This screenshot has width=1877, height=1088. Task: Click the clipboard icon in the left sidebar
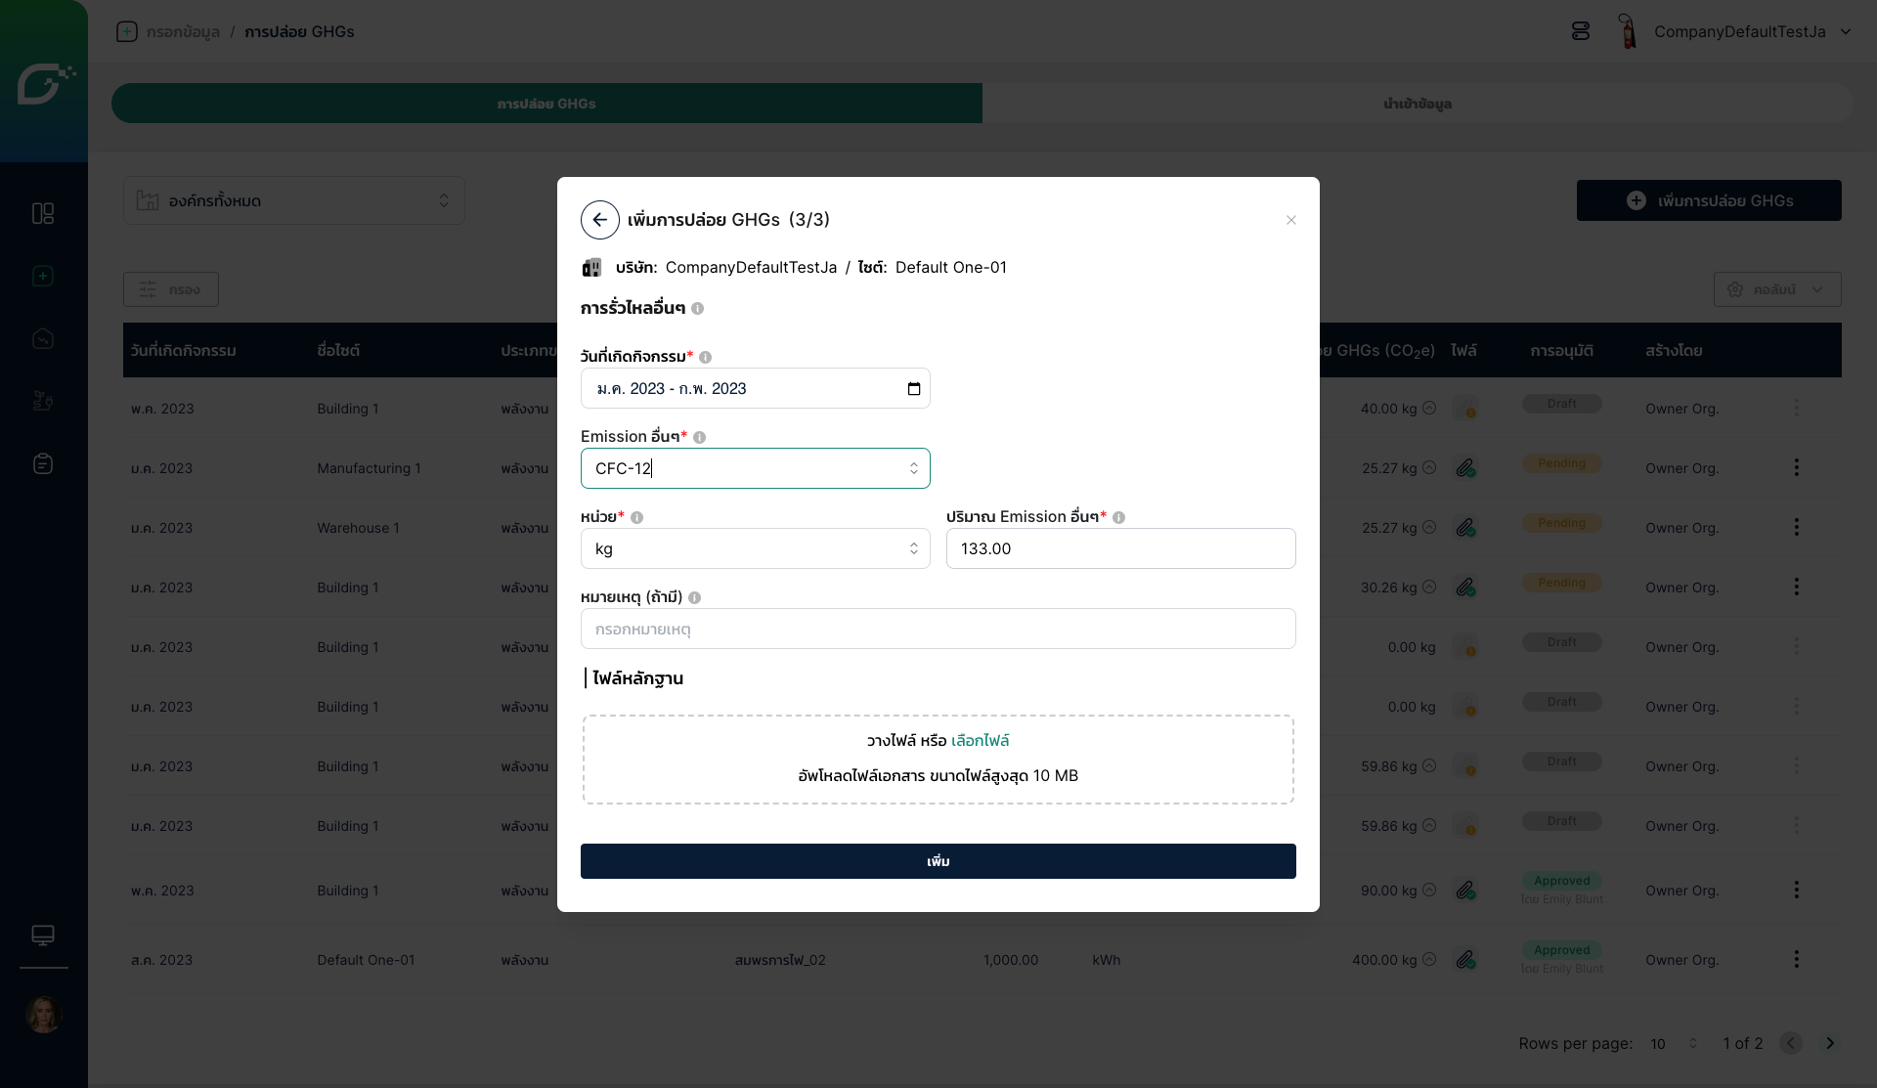pyautogui.click(x=43, y=463)
